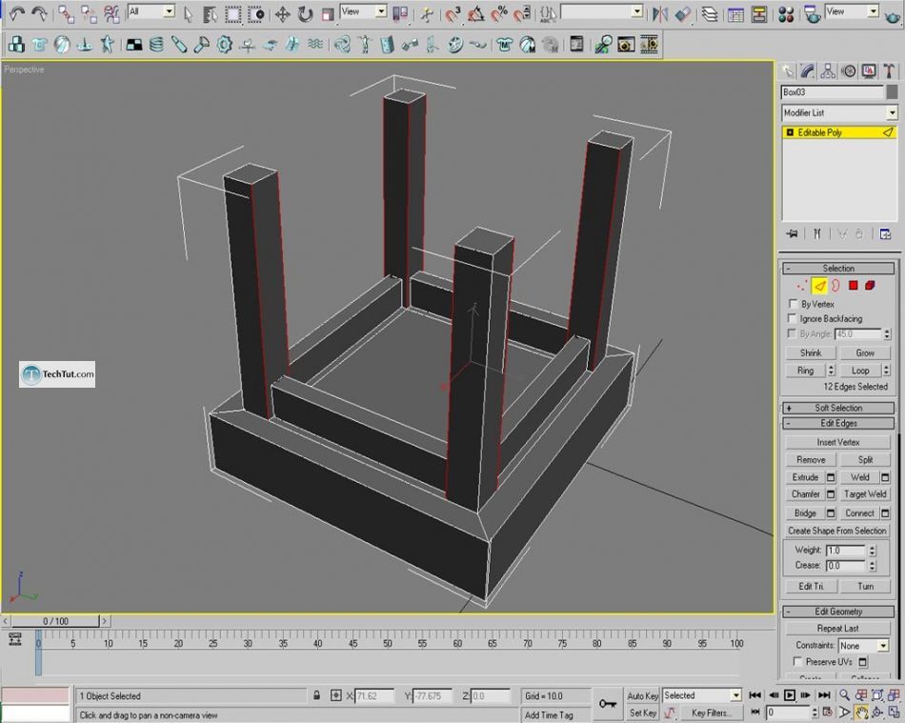The height and width of the screenshot is (723, 905).
Task: Expand the Soft Selection rollout
Action: [x=838, y=408]
